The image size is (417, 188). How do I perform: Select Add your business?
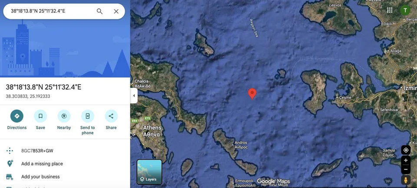click(40, 177)
